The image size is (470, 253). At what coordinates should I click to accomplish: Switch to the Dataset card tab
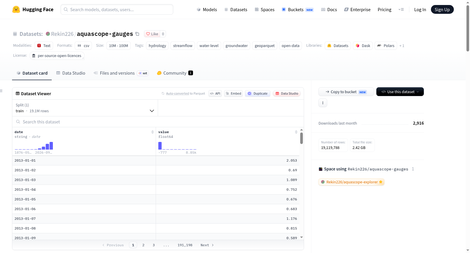tap(32, 73)
